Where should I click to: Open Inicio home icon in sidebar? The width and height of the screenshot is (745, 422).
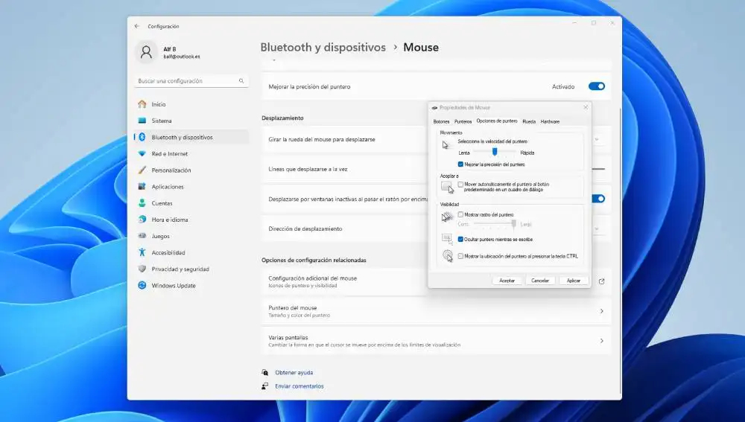point(142,104)
